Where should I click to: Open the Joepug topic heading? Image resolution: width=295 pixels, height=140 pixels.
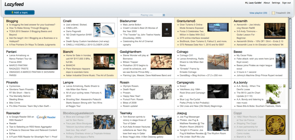[181, 113]
